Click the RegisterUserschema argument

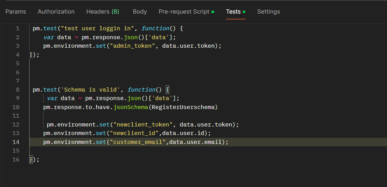pyautogui.click(x=183, y=107)
